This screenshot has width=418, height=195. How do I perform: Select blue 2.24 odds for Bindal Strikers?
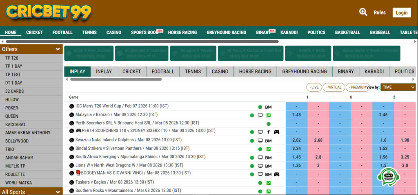tap(296, 149)
